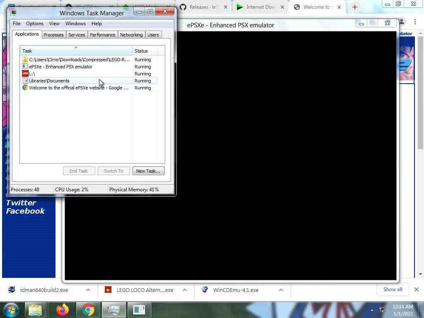The height and width of the screenshot is (318, 424).
Task: Open the Twitter link on ePSXe website
Action: 21,202
